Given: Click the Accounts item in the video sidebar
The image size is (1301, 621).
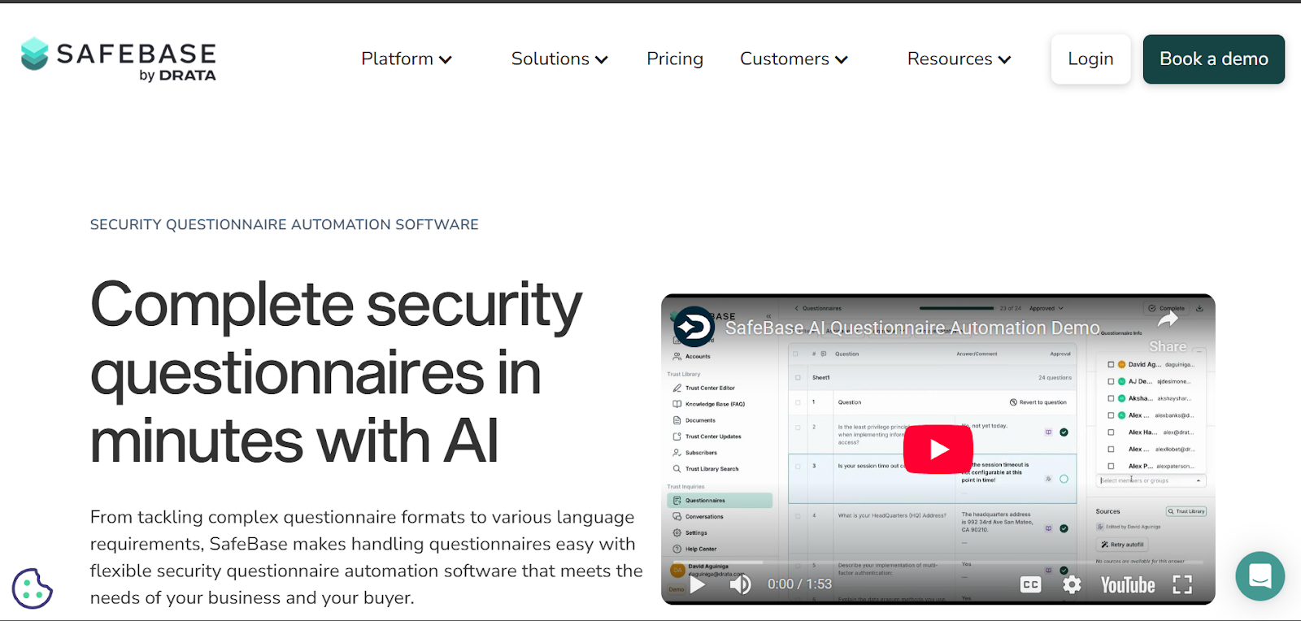Looking at the screenshot, I should 691,356.
